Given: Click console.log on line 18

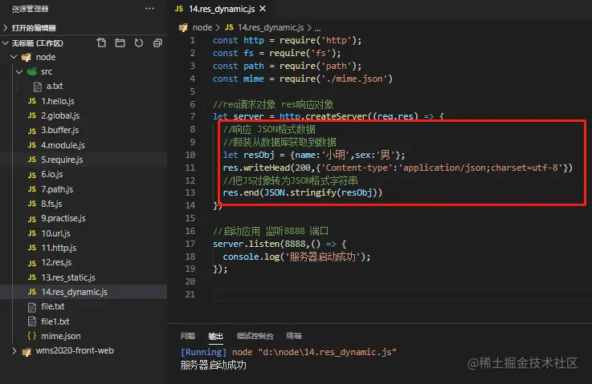Looking at the screenshot, I should 251,257.
